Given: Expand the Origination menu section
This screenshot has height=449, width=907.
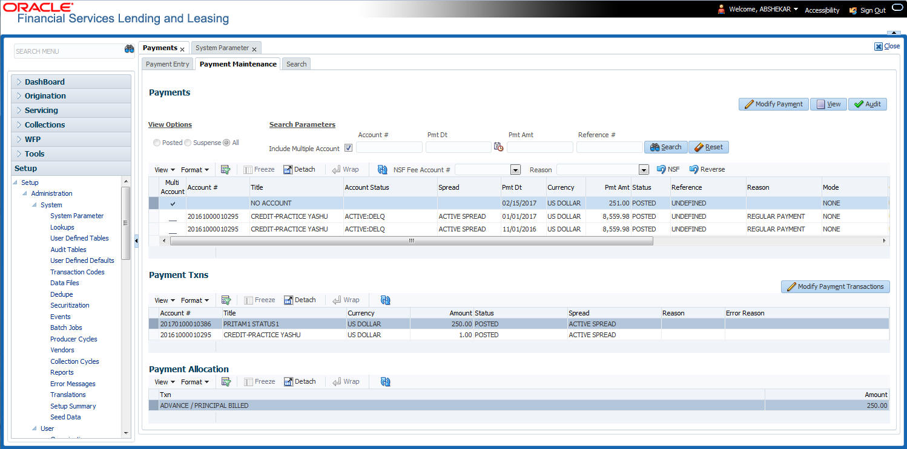Looking at the screenshot, I should (x=71, y=96).
